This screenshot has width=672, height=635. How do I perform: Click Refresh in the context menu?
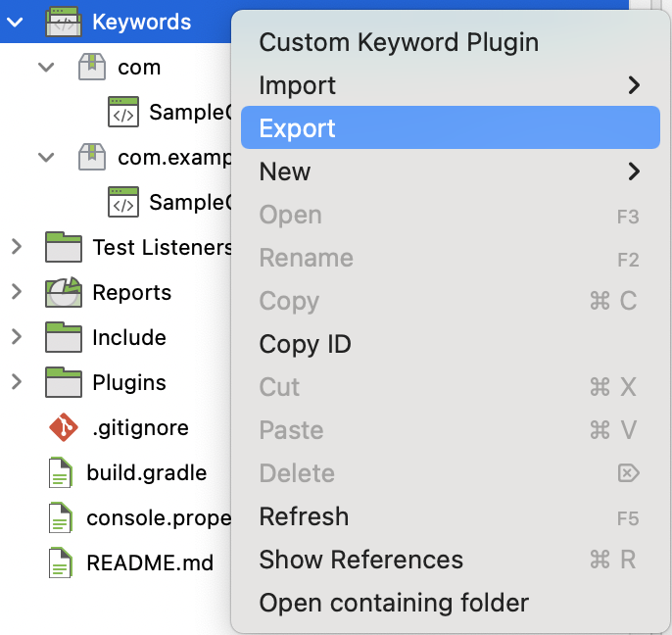pos(304,516)
